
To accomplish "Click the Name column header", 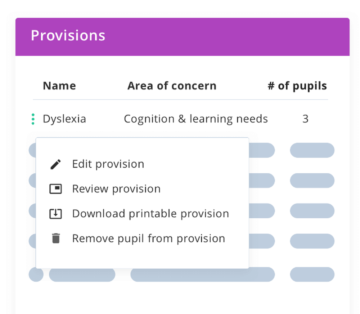I will [59, 86].
